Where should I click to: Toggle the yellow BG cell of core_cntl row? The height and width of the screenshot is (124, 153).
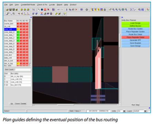18,29
